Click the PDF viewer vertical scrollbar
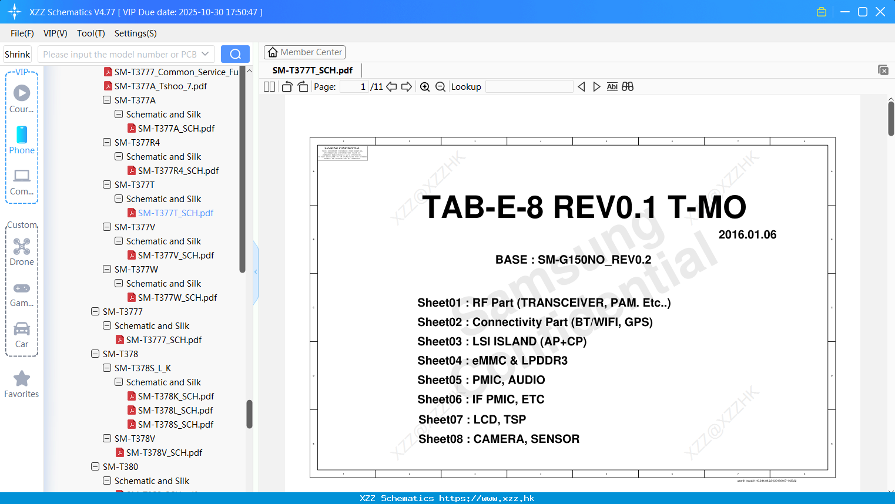Screen dimensions: 895x504 click(891, 119)
